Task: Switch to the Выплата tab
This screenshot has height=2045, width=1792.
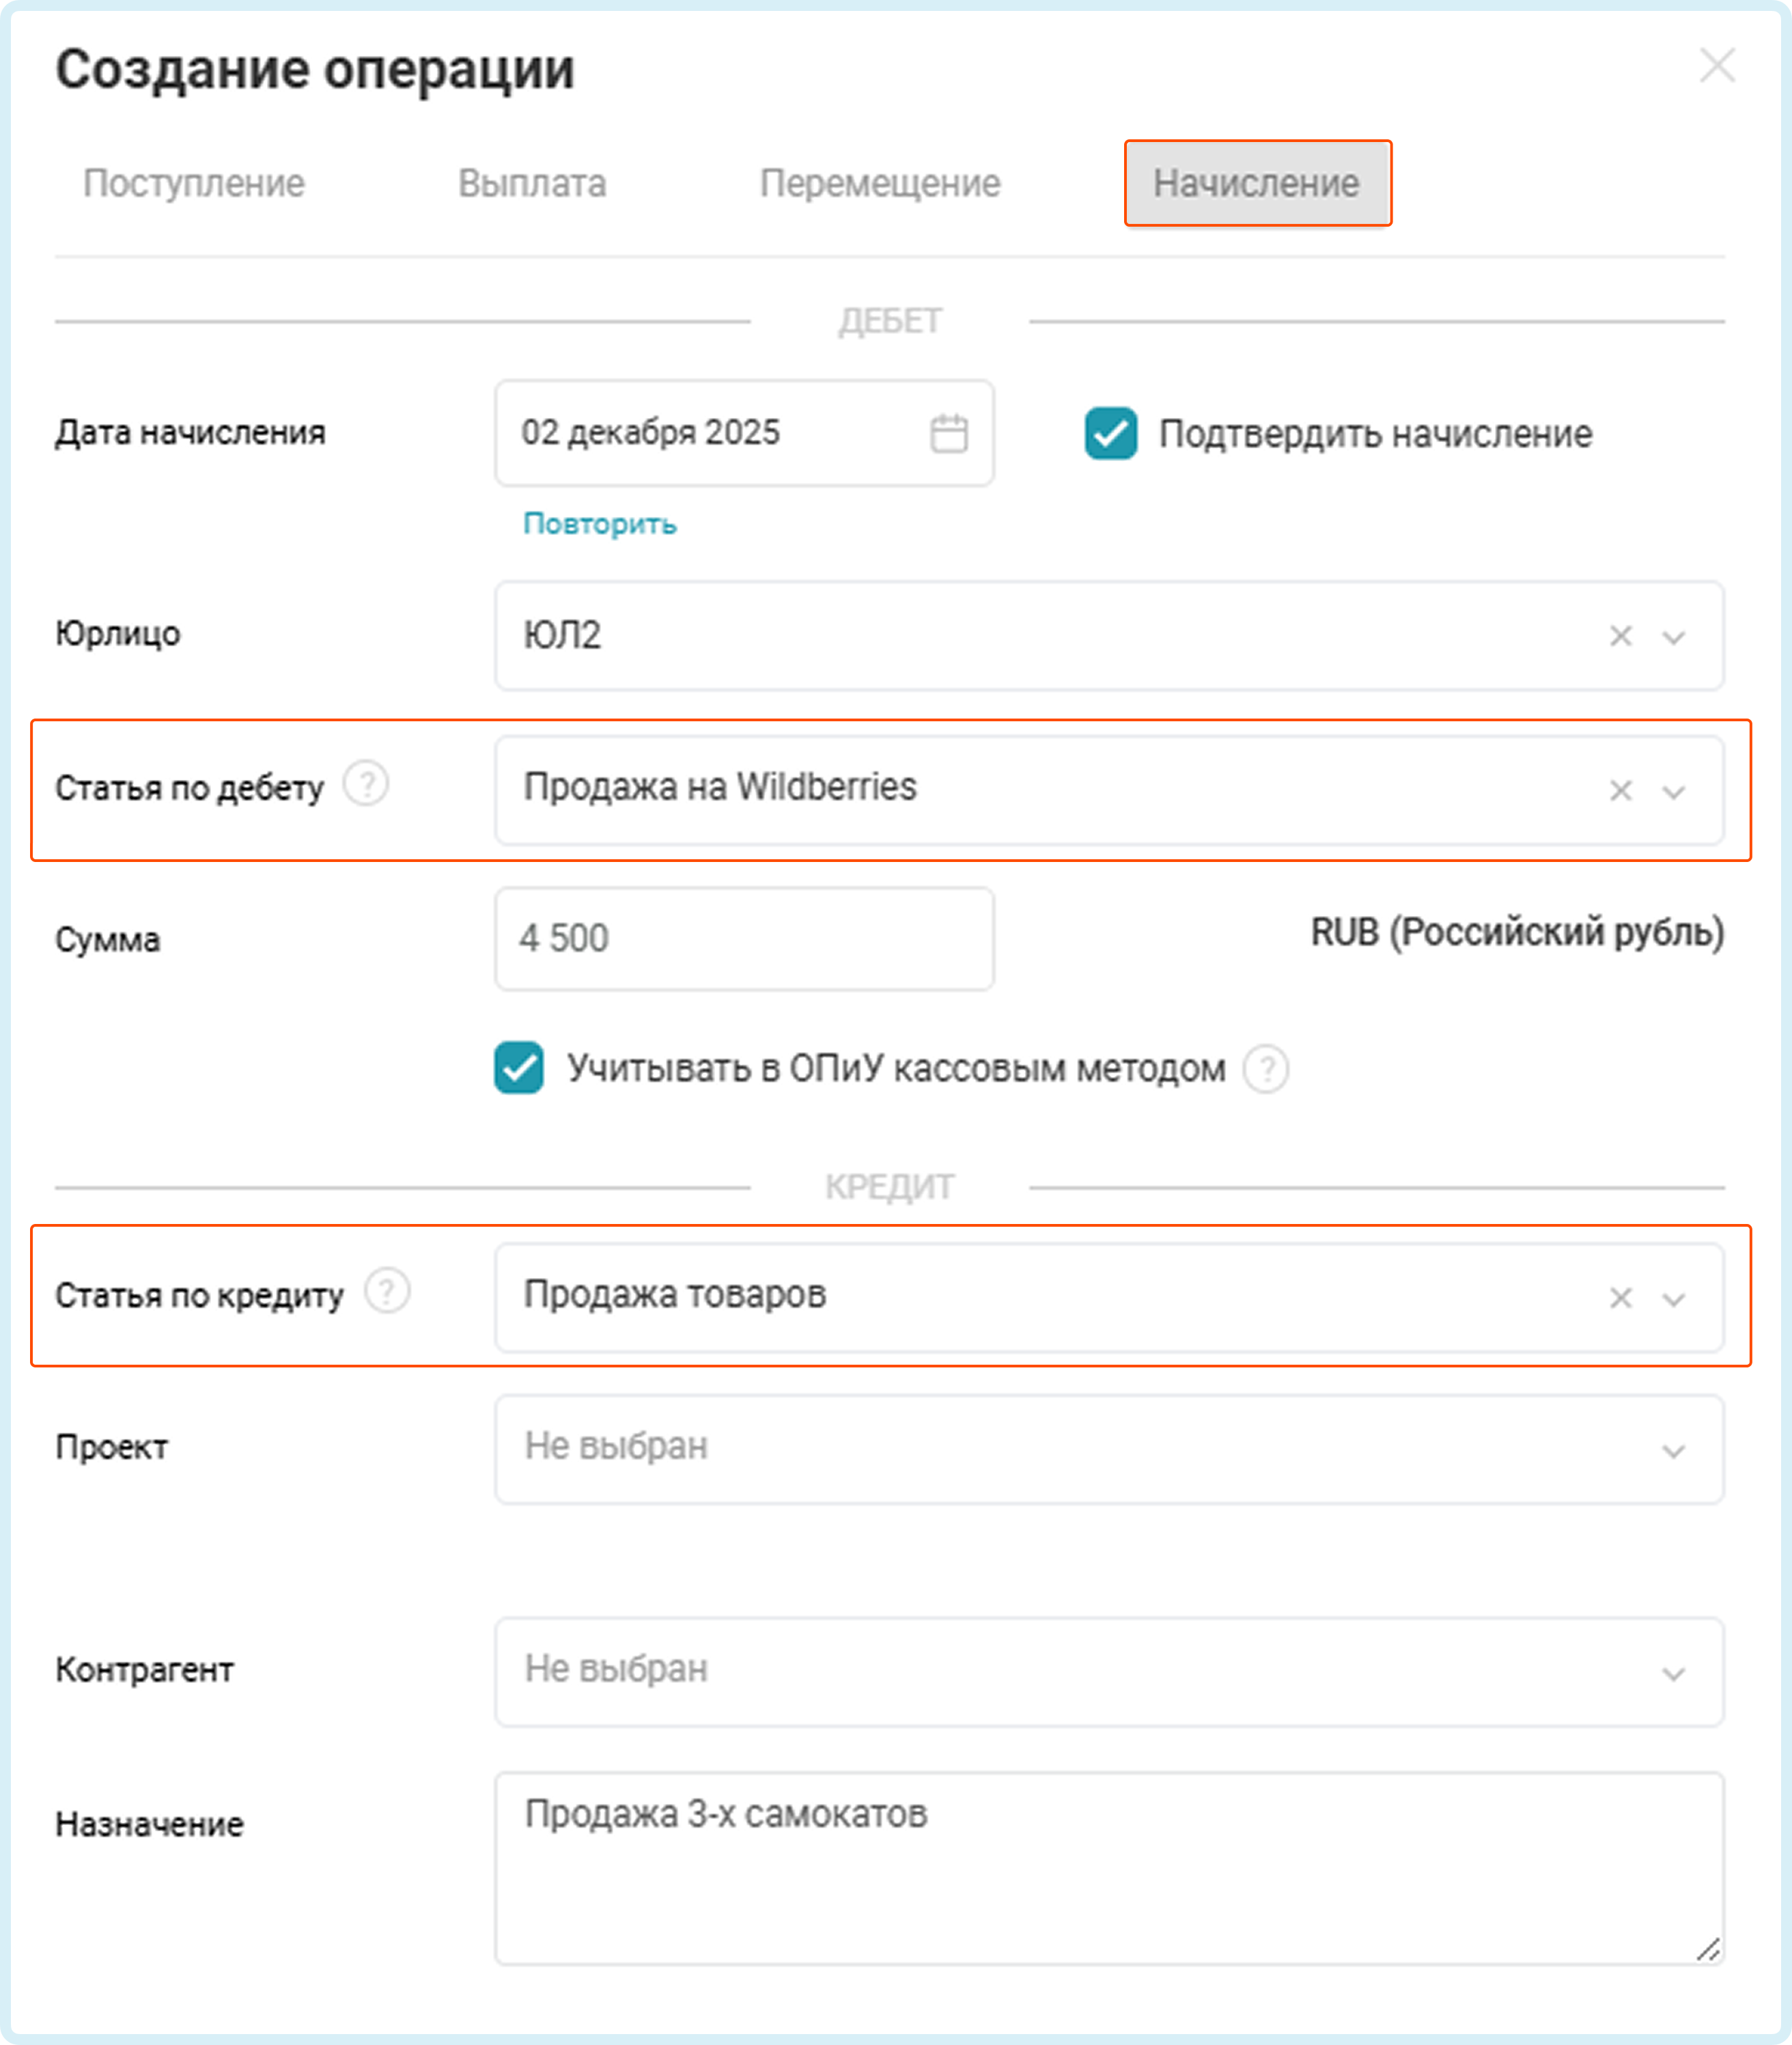Action: (532, 184)
